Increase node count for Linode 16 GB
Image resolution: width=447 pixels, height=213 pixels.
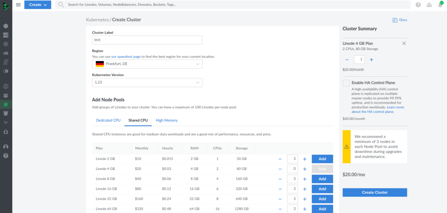pyautogui.click(x=305, y=189)
